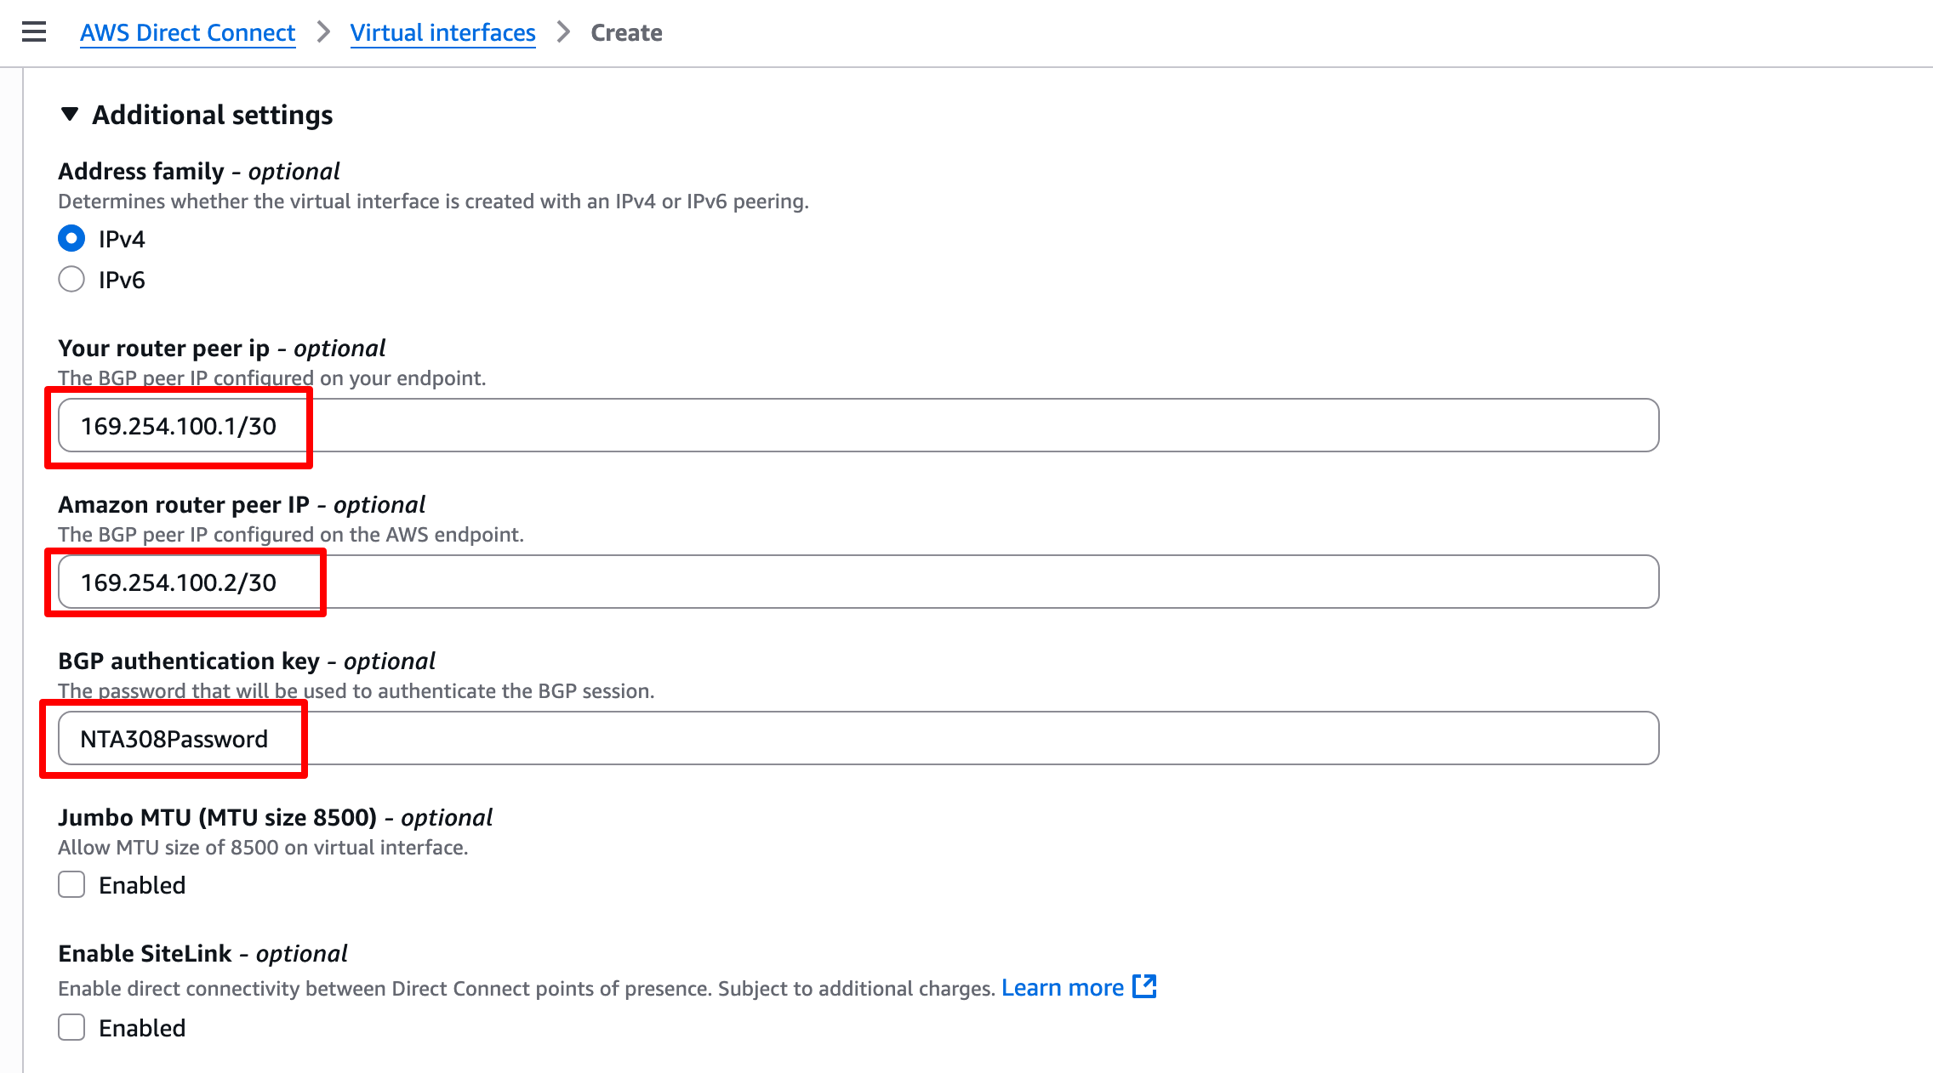The image size is (1933, 1073).
Task: Open the hamburger navigation menu
Action: [34, 32]
